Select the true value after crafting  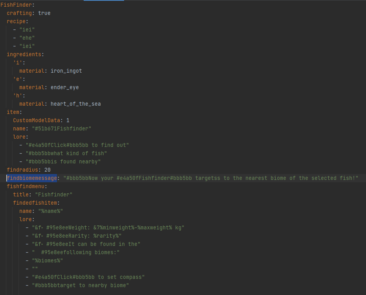tap(44, 13)
